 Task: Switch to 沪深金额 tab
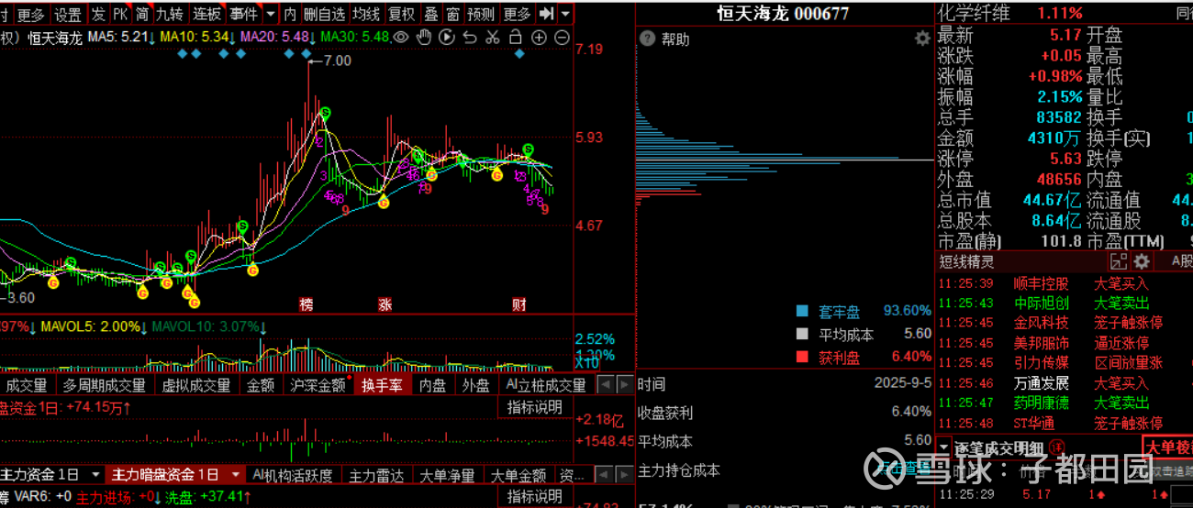(x=318, y=385)
